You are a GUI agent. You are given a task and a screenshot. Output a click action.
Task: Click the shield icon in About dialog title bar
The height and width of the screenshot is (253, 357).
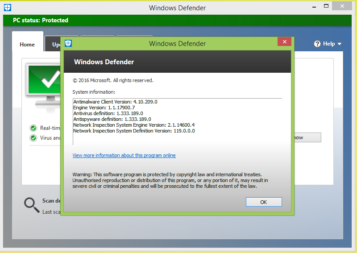(68, 43)
